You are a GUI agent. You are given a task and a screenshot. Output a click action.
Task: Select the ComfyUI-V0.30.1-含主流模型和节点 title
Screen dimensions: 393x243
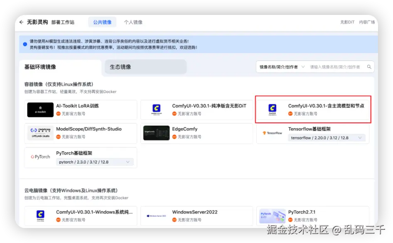tap(326, 106)
